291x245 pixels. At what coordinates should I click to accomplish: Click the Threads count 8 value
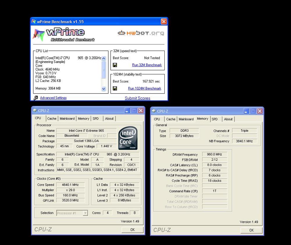pos(134,213)
